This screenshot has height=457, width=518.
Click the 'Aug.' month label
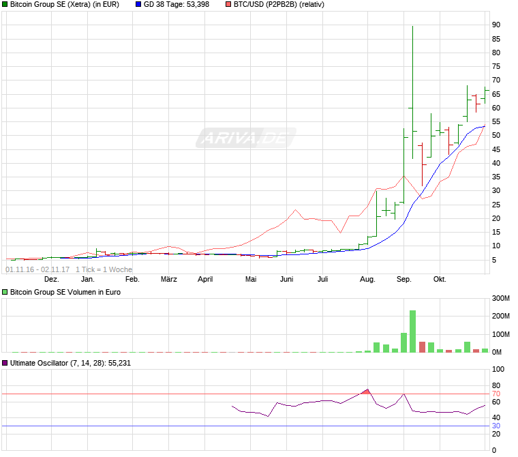pyautogui.click(x=367, y=280)
